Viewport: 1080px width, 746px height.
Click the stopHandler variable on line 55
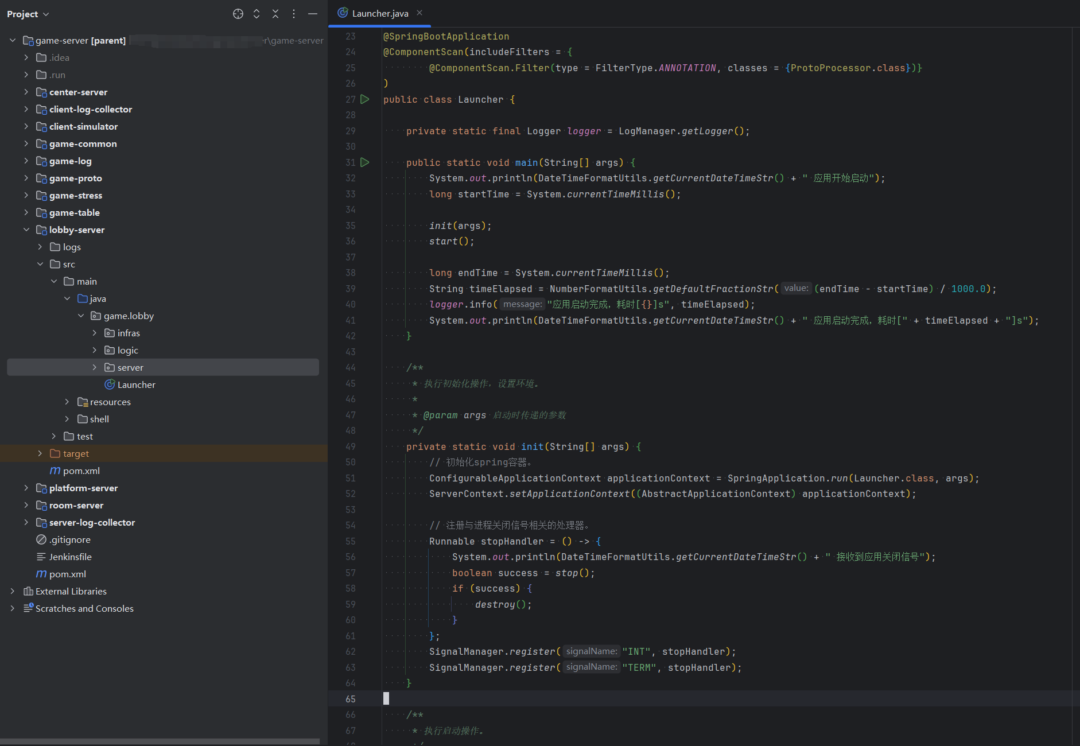512,541
